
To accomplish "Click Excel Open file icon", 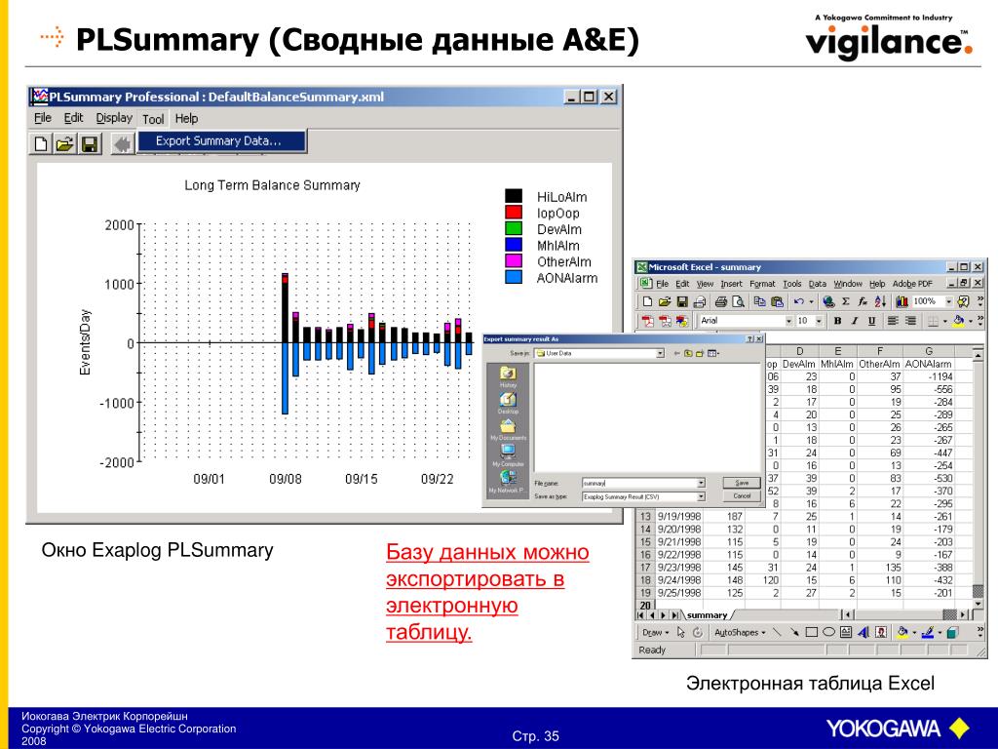I will 665,301.
